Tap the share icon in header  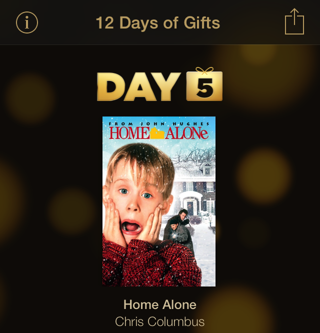click(294, 21)
